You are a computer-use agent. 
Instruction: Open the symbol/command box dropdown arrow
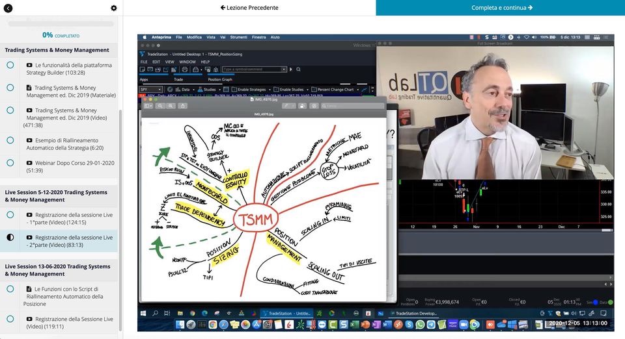pyautogui.click(x=284, y=69)
